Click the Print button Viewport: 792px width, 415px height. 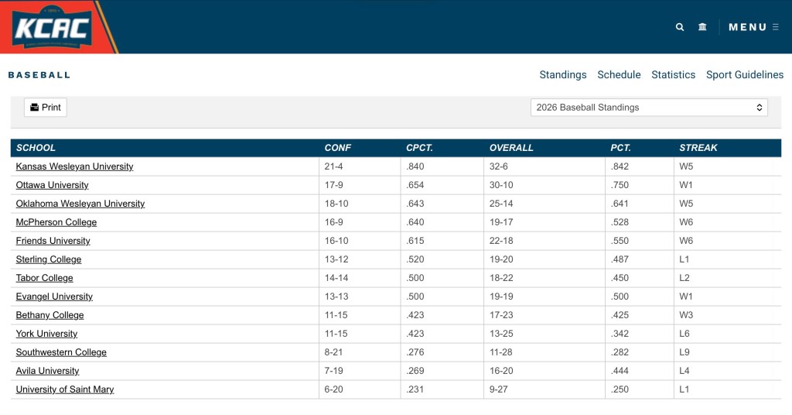click(46, 108)
